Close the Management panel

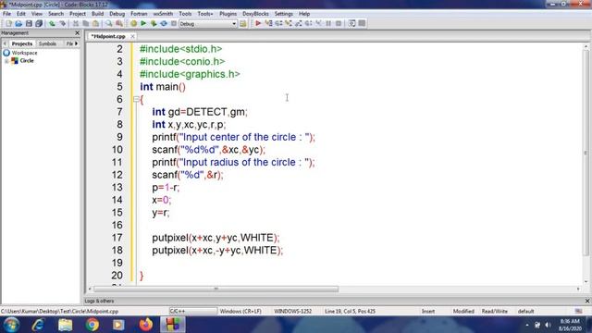point(78,33)
